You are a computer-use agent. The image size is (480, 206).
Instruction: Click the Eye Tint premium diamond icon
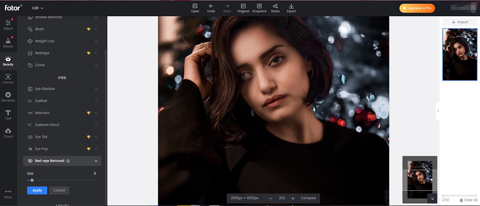pyautogui.click(x=89, y=137)
